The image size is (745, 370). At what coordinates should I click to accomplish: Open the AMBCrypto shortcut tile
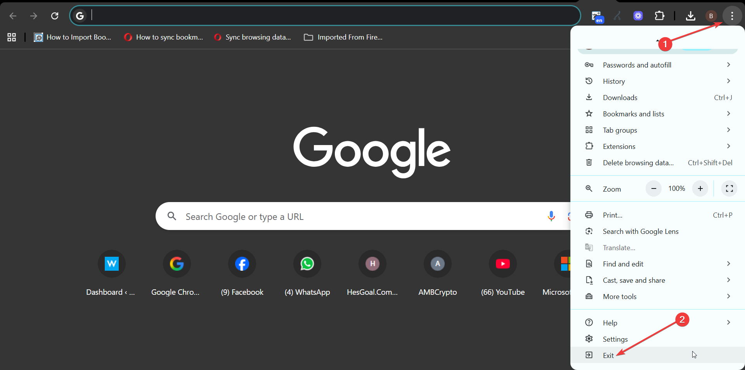point(437,273)
